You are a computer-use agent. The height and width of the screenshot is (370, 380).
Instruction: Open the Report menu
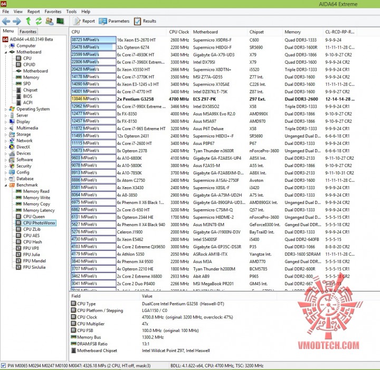click(33, 12)
